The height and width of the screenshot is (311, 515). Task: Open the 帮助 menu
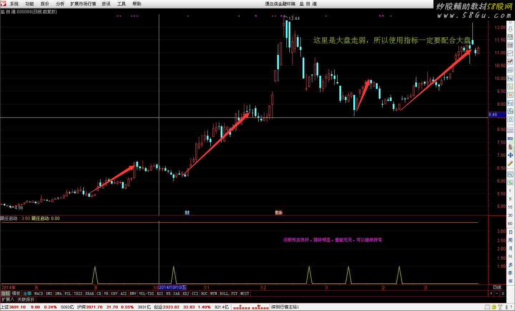[x=137, y=4]
